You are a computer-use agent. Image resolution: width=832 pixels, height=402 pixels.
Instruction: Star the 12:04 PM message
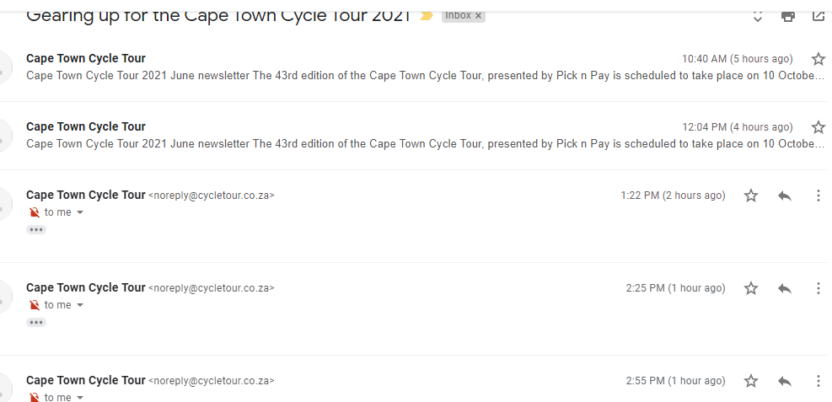click(x=818, y=127)
